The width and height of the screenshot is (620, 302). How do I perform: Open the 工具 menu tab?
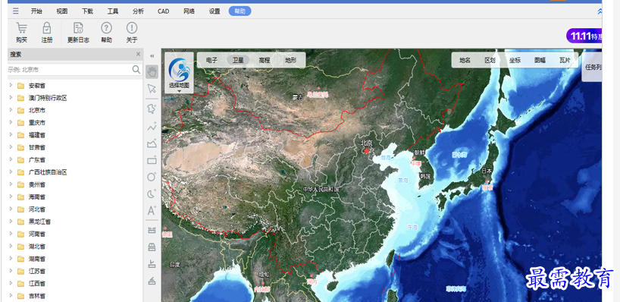tap(113, 11)
